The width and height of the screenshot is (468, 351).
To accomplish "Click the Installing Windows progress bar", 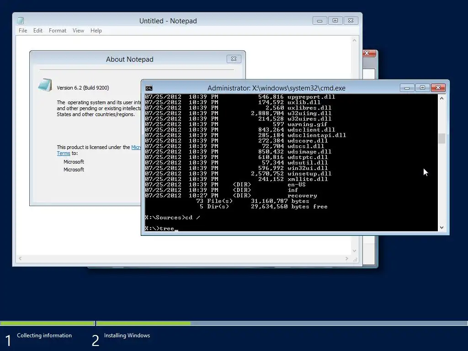I will pos(282,323).
